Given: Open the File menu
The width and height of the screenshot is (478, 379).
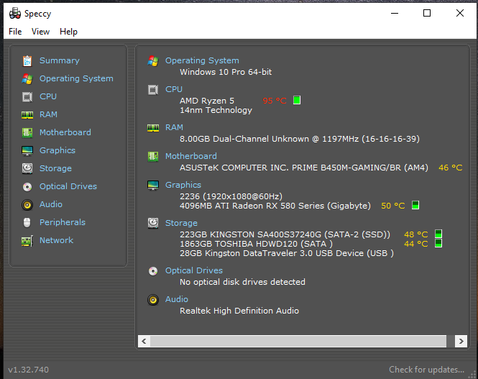Looking at the screenshot, I should coord(15,32).
